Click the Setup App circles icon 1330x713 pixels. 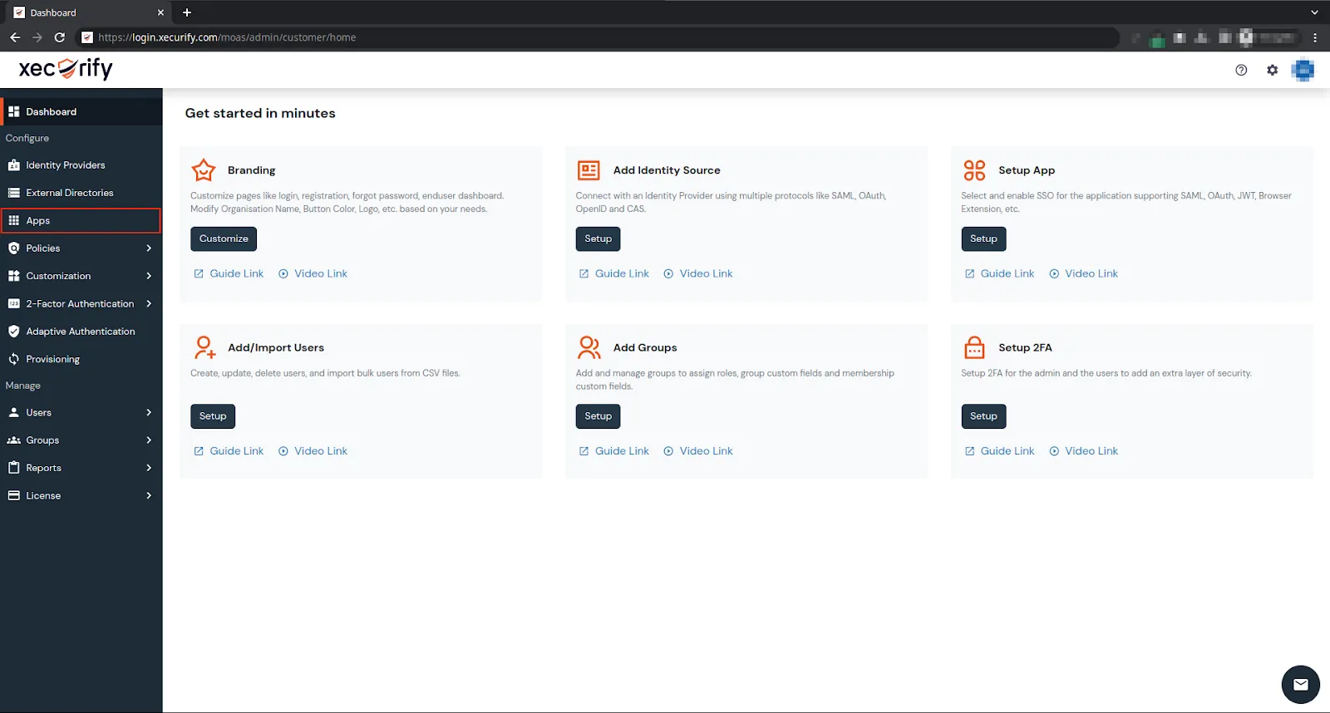click(974, 170)
